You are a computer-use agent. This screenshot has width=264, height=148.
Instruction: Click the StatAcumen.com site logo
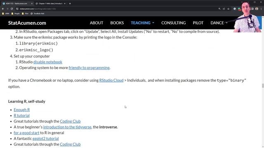point(27,23)
